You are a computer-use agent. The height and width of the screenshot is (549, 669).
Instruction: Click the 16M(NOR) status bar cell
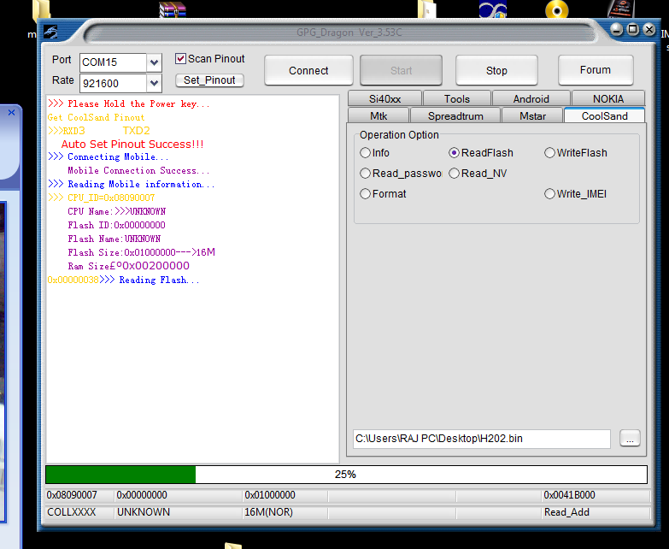(x=268, y=512)
